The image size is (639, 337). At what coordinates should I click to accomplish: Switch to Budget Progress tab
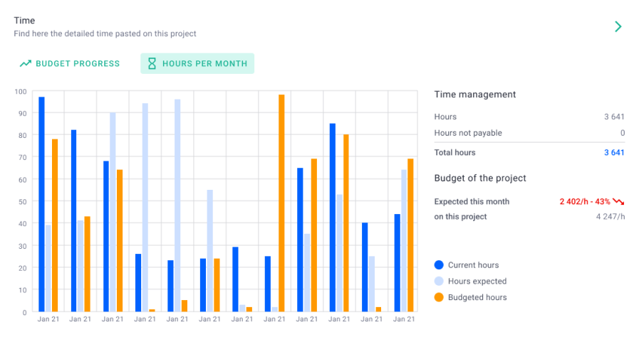click(70, 63)
